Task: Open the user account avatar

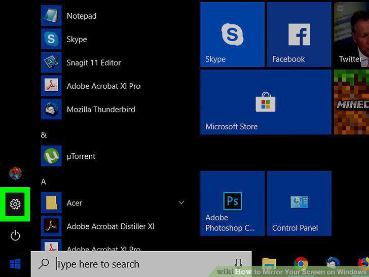Action: 15,173
